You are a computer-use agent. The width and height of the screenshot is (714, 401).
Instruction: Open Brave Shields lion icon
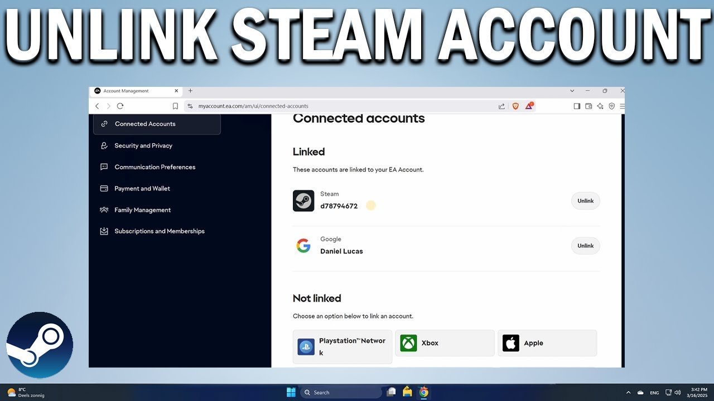click(515, 106)
